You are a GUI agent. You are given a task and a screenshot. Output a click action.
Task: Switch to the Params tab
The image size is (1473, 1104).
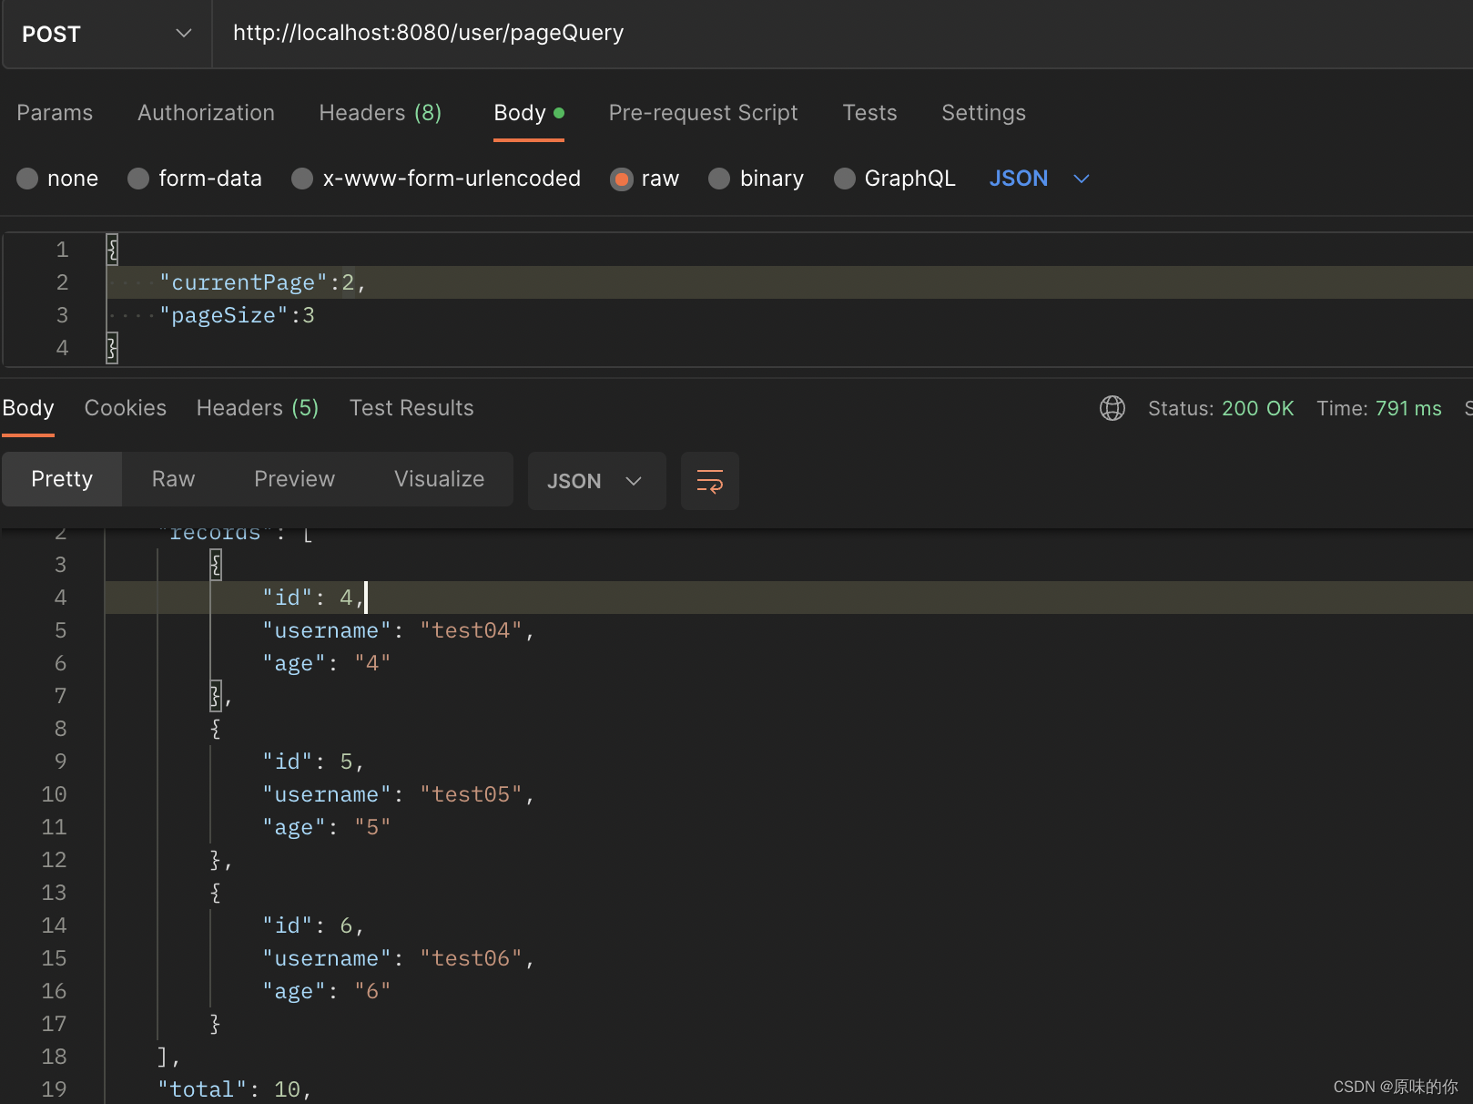click(x=55, y=113)
